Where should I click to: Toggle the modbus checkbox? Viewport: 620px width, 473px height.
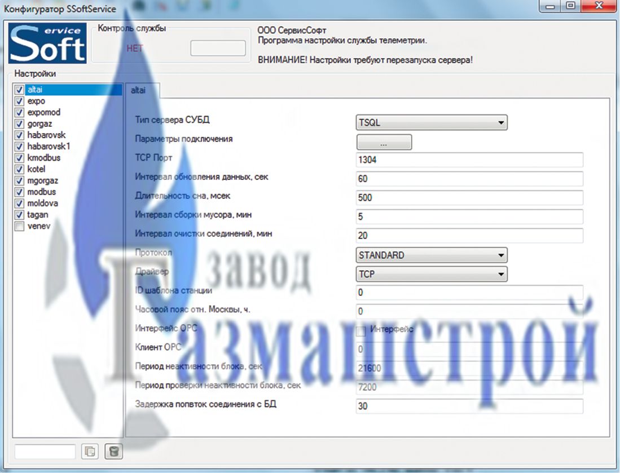pos(19,192)
